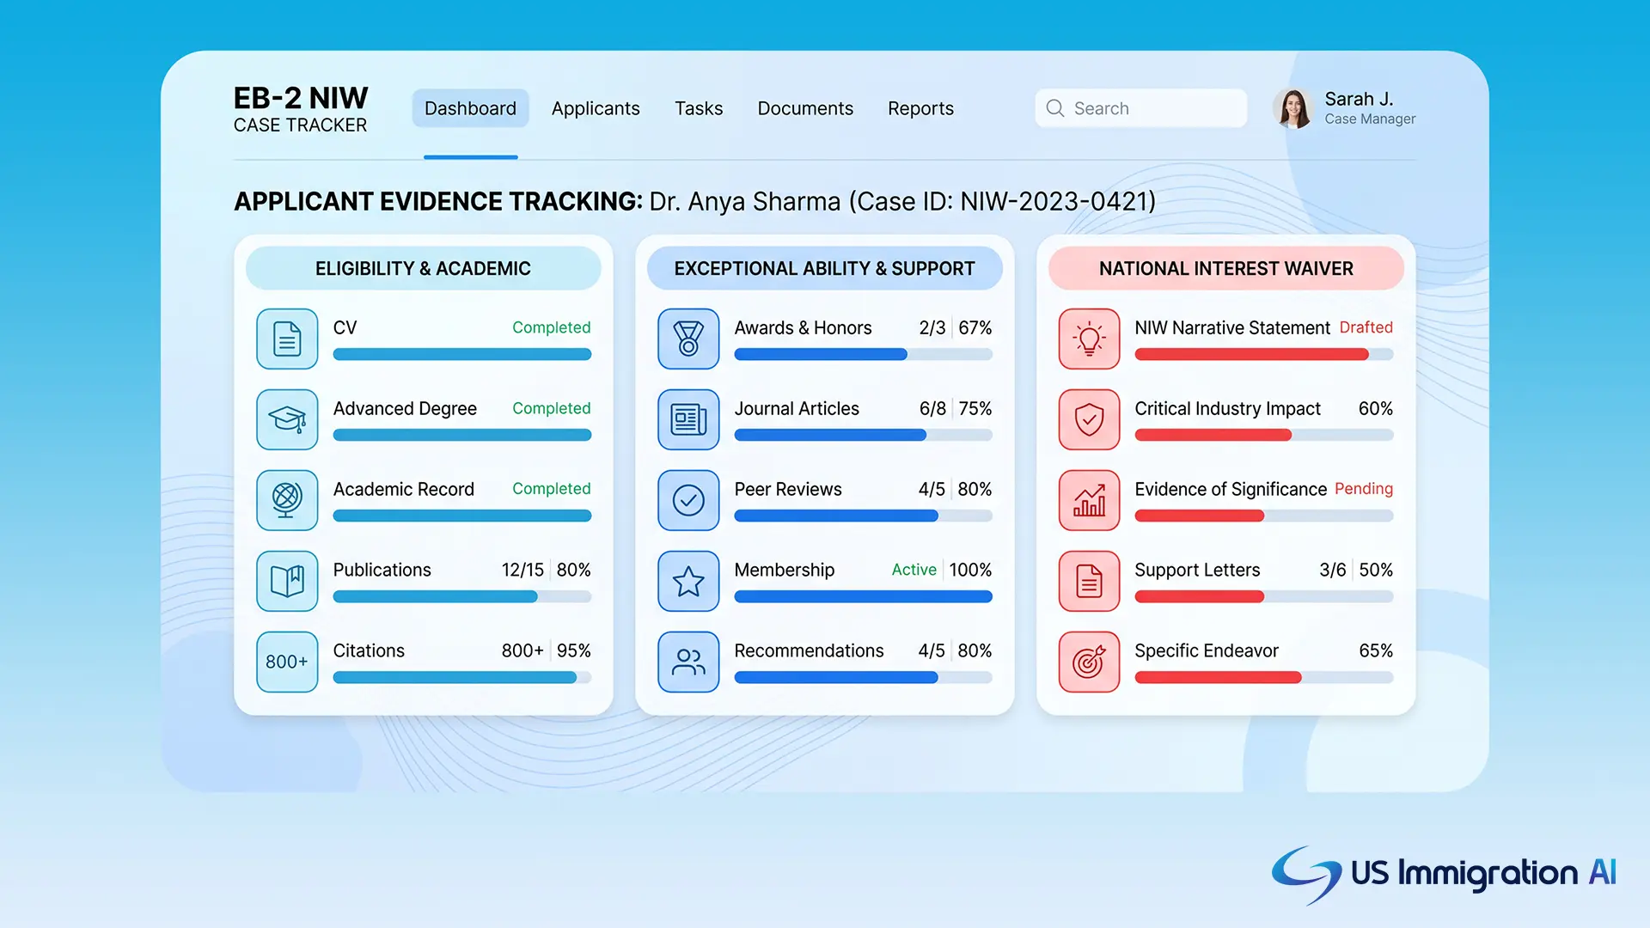Click the Membership star icon

[x=688, y=581]
